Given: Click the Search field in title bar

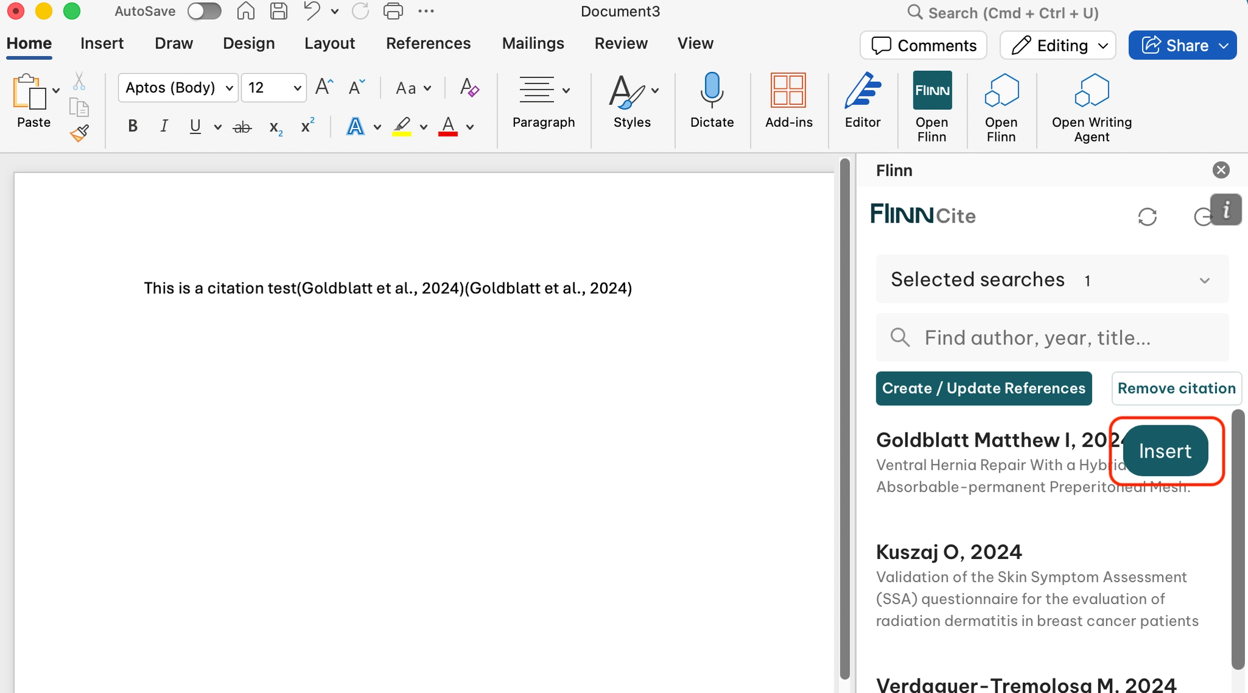Looking at the screenshot, I should coord(1002,13).
